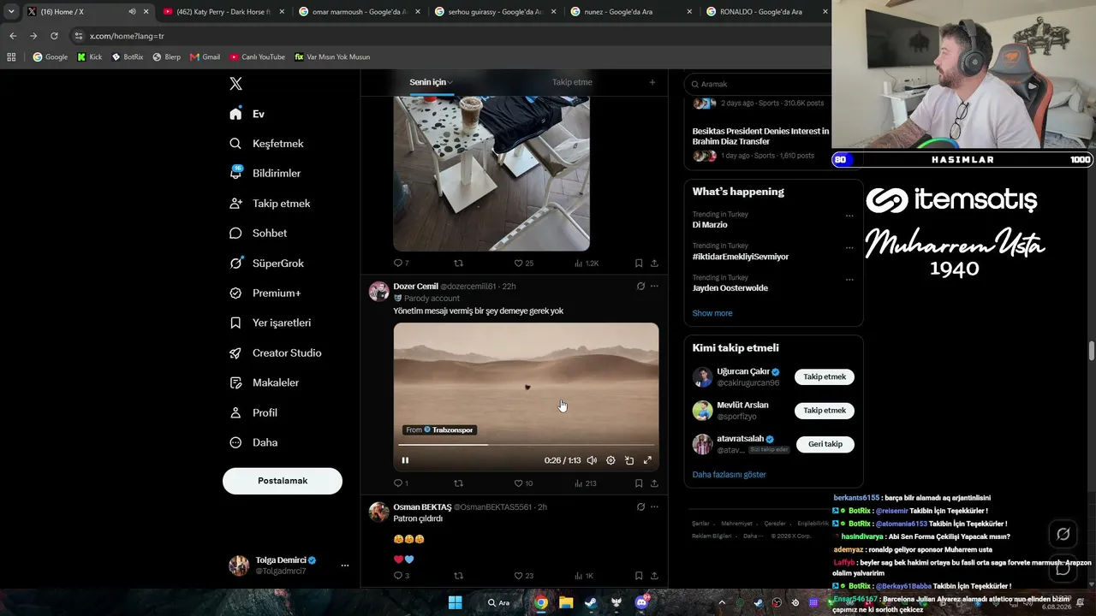The height and width of the screenshot is (616, 1096).
Task: Open the Bildirimler bell icon
Action: 235,173
